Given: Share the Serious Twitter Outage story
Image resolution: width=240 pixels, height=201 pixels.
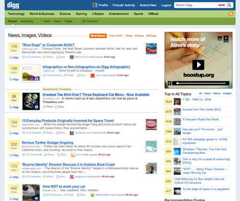Looking at the screenshot, I should [49, 155].
